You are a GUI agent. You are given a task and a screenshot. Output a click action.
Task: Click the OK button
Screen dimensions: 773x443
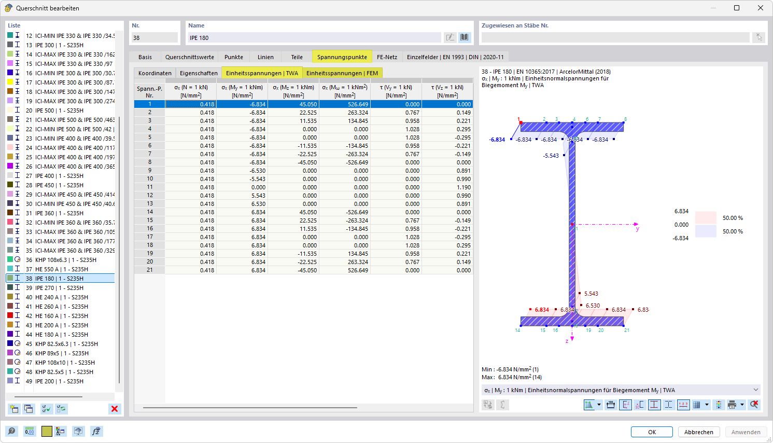(x=652, y=432)
